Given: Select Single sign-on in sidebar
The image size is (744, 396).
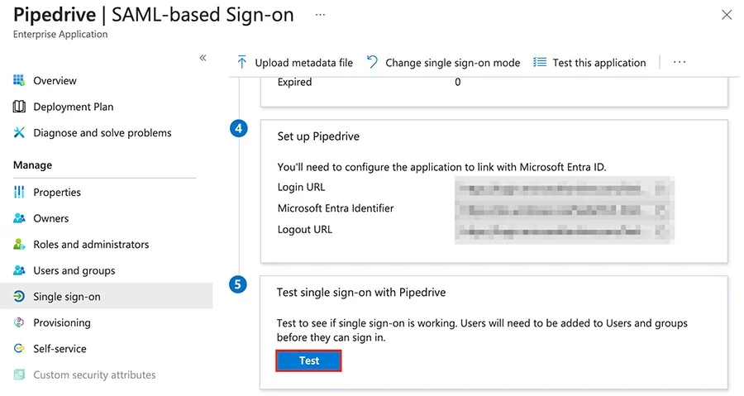Looking at the screenshot, I should click(107, 297).
